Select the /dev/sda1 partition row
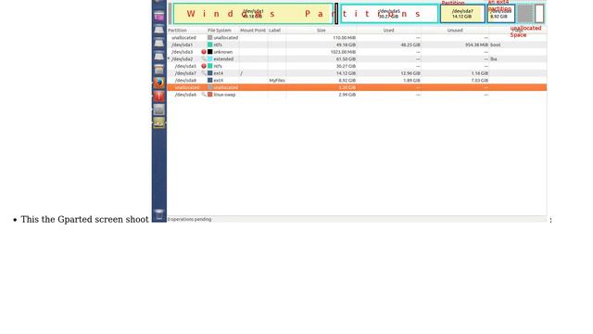 (x=357, y=45)
